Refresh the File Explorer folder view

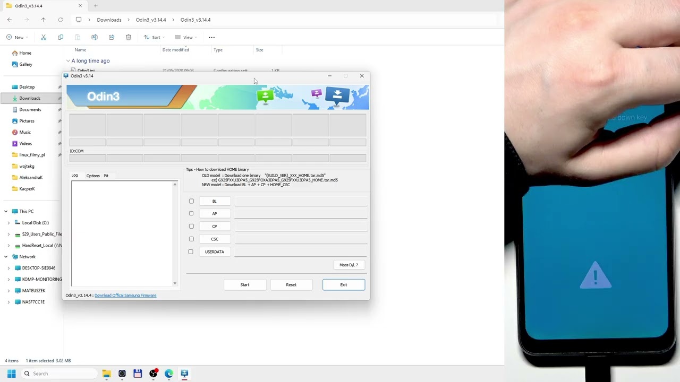click(x=61, y=20)
